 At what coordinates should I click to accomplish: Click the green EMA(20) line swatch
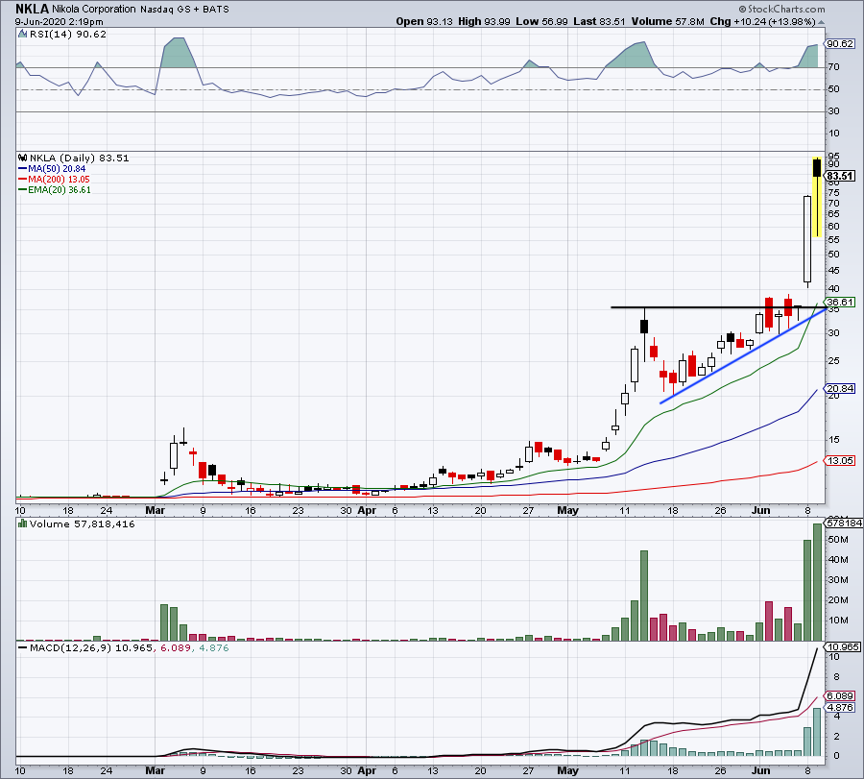click(x=23, y=189)
